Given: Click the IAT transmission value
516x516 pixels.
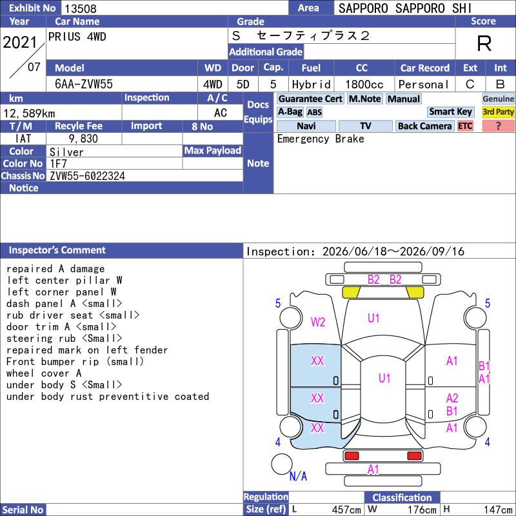Looking at the screenshot, I should 23,139.
